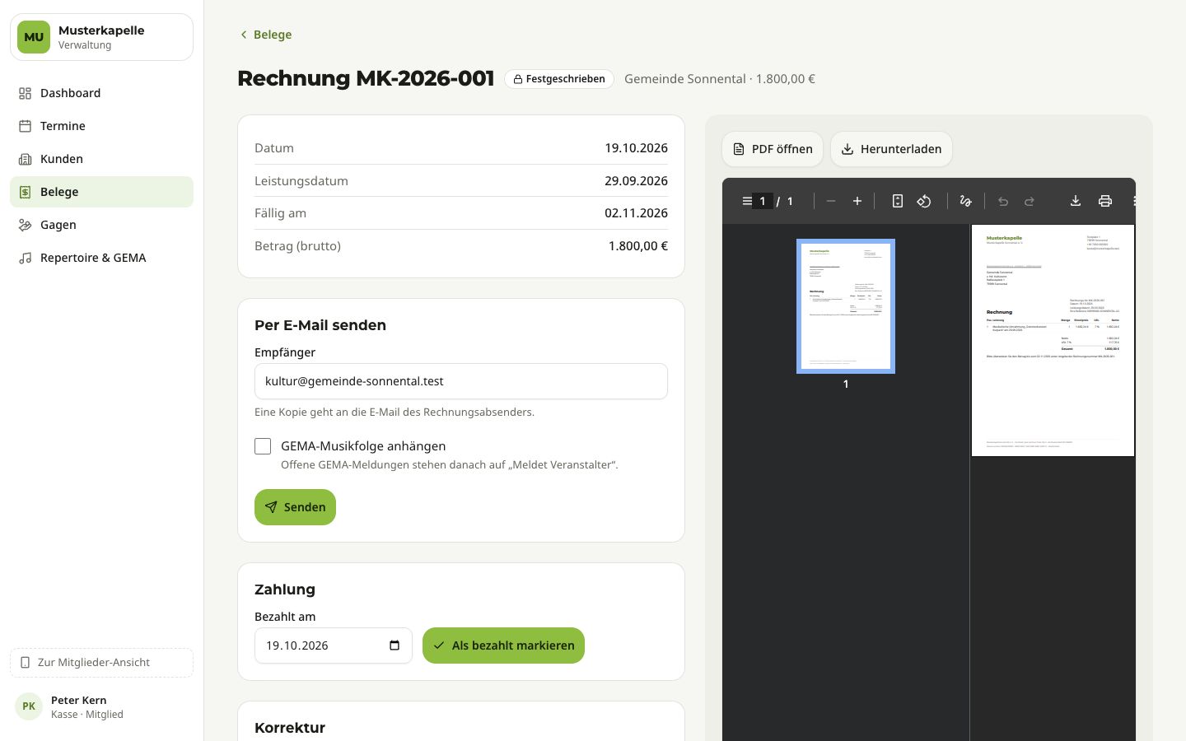Image resolution: width=1186 pixels, height=741 pixels.
Task: Click the redo arrow in PDF toolbar
Action: tap(1030, 201)
